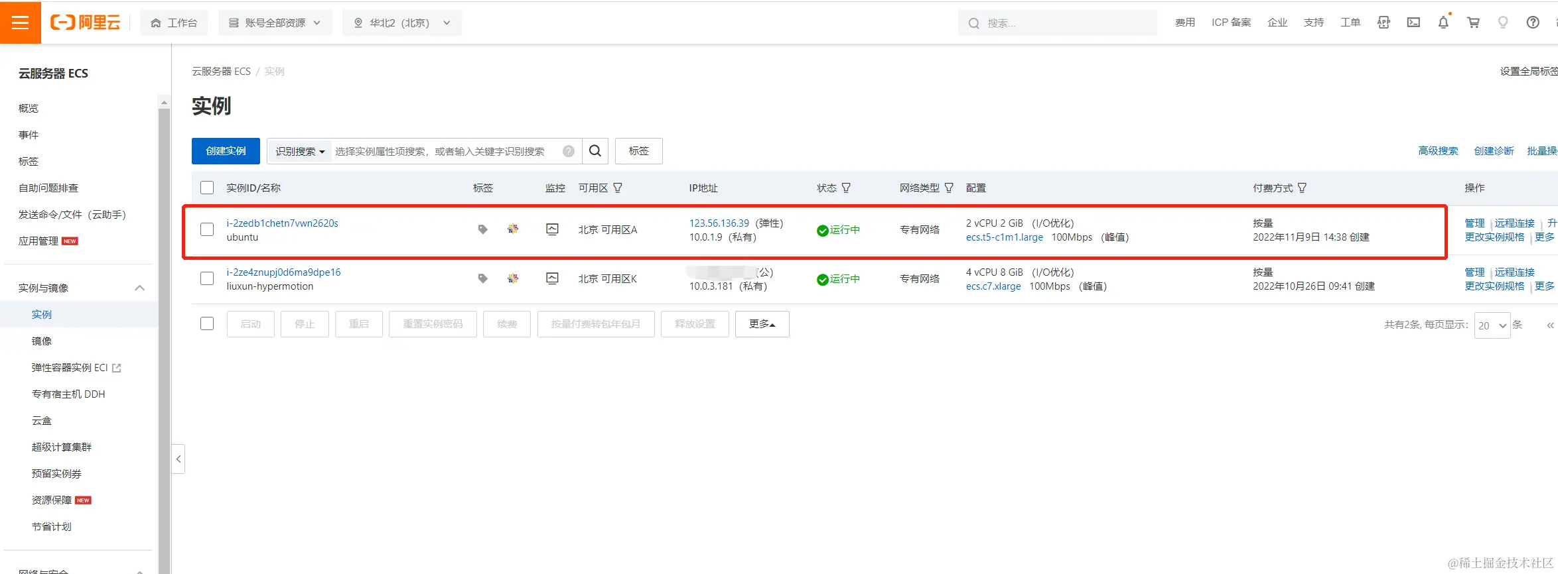
Task: Open the help question mark icon in top bar
Action: [1533, 23]
